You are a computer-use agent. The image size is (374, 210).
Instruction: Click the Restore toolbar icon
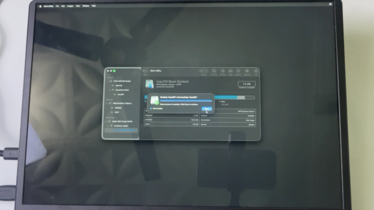click(x=238, y=71)
